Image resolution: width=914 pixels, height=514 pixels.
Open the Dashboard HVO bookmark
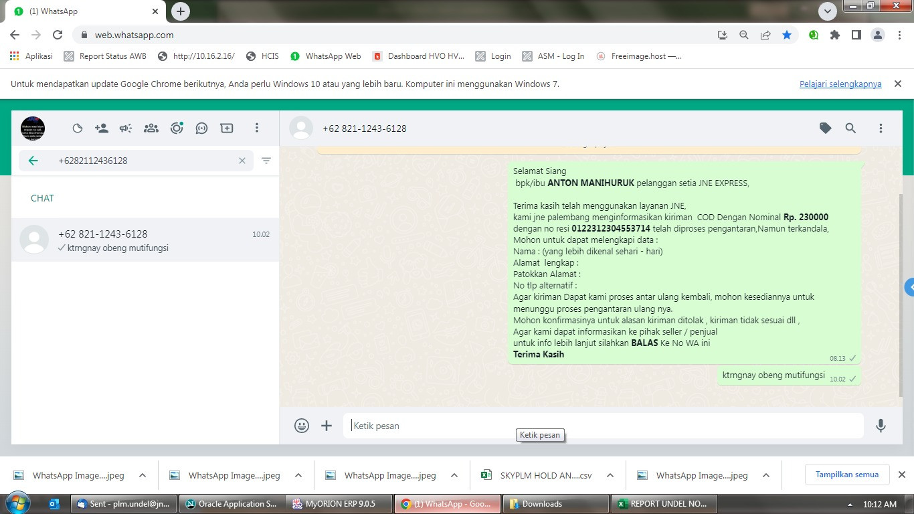click(x=419, y=56)
